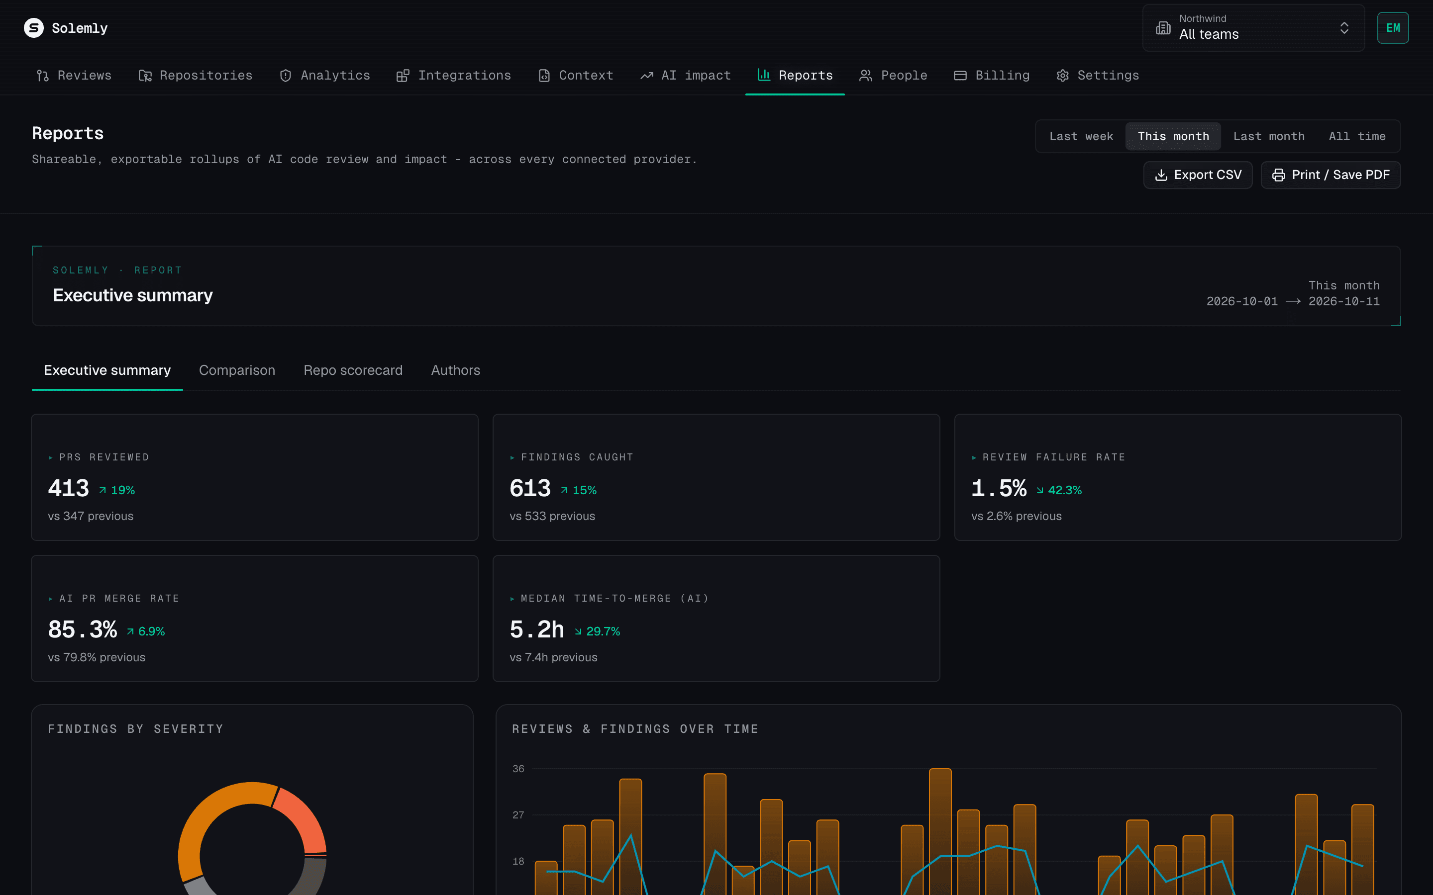The height and width of the screenshot is (895, 1433).
Task: Click the Findings Caught value 613
Action: [530, 489]
